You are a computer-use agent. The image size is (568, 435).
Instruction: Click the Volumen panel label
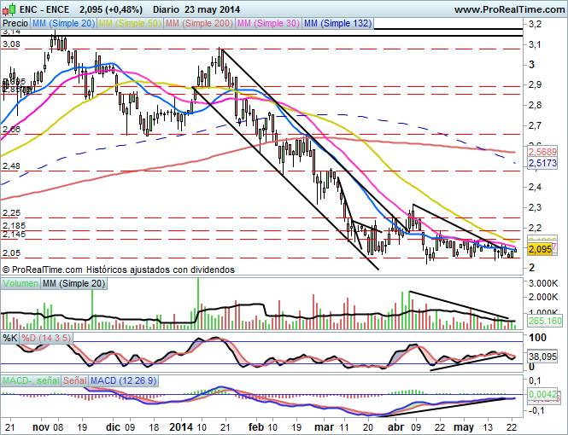(x=20, y=282)
